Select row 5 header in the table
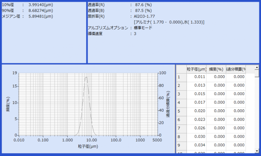 pos(181,111)
